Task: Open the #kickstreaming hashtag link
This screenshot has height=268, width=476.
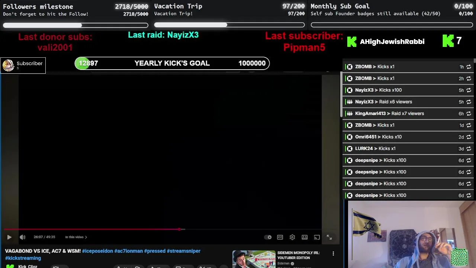Action: click(23, 258)
